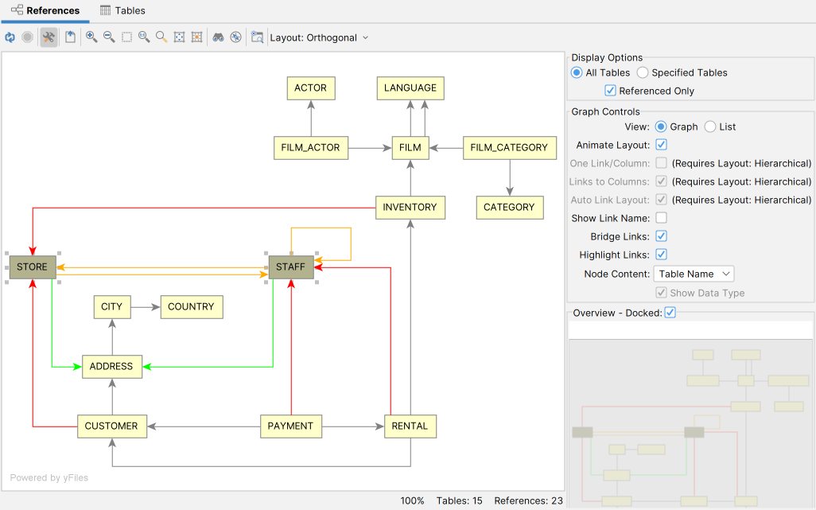816x510 pixels.
Task: Click the Fit Content icon
Action: (179, 37)
